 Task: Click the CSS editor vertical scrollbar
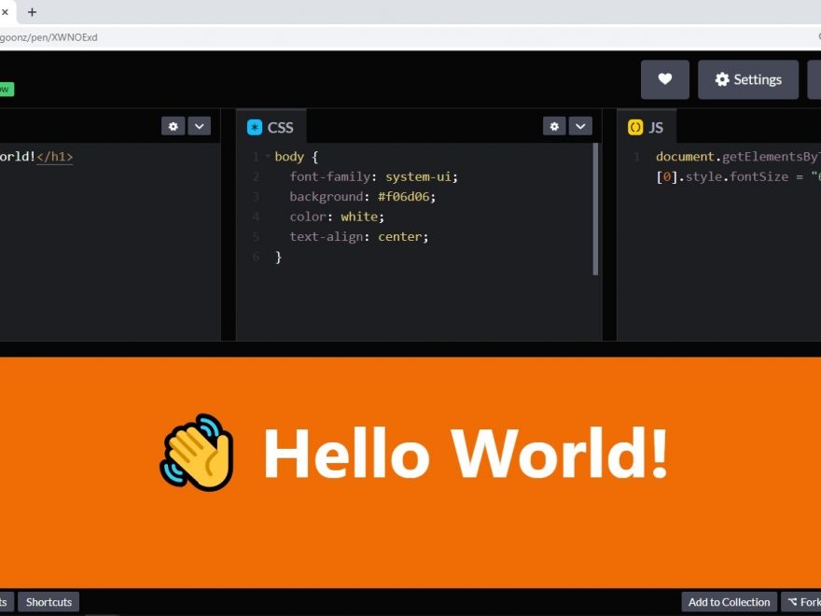pos(596,209)
